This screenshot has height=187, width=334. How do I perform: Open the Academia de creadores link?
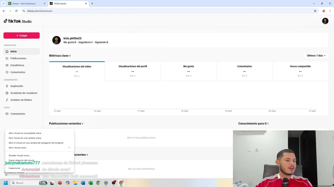(21, 93)
